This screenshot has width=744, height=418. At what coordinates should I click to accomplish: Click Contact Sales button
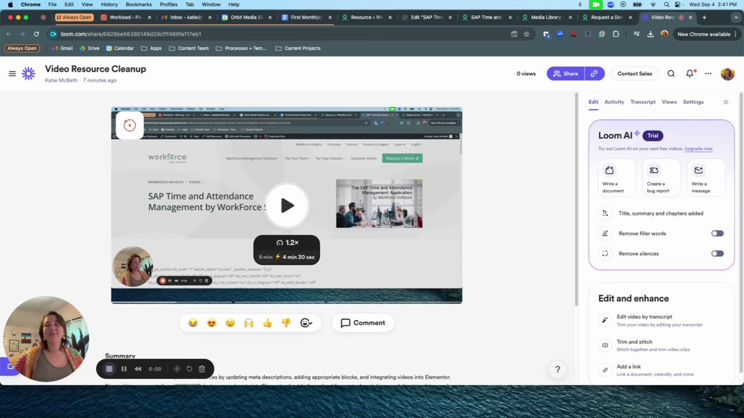[635, 74]
